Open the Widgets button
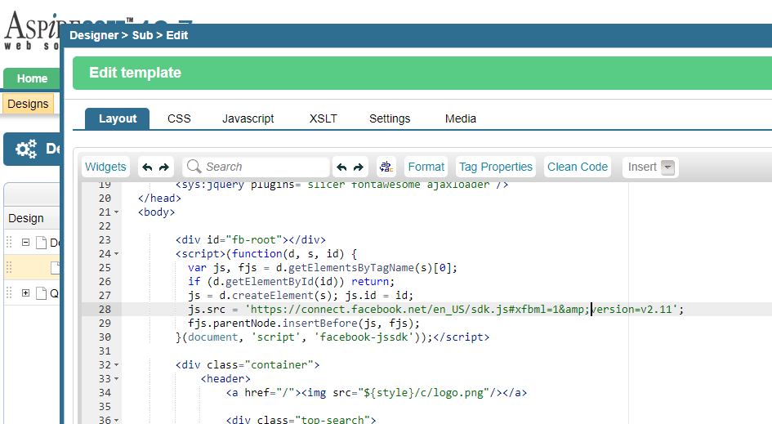This screenshot has width=772, height=424. tap(105, 167)
